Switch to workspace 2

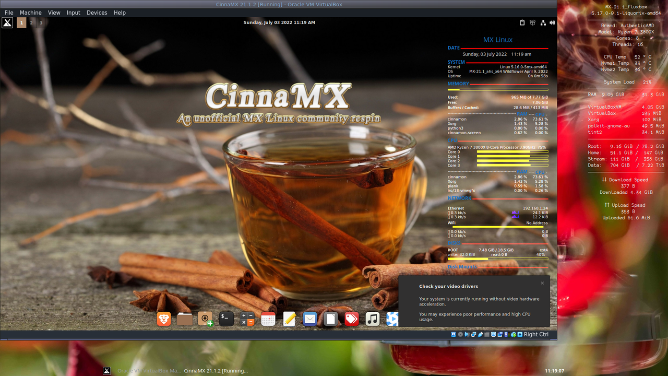[31, 22]
